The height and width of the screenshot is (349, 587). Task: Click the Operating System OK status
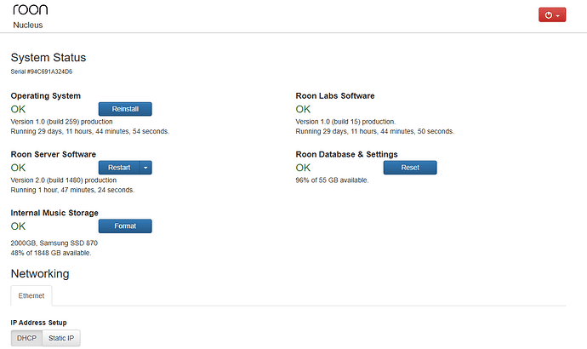[19, 109]
